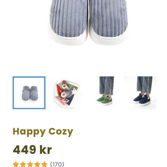Click the green slipper in pile thumbnail
Image resolution: width=167 pixels, height=167 pixels.
click(x=73, y=87)
